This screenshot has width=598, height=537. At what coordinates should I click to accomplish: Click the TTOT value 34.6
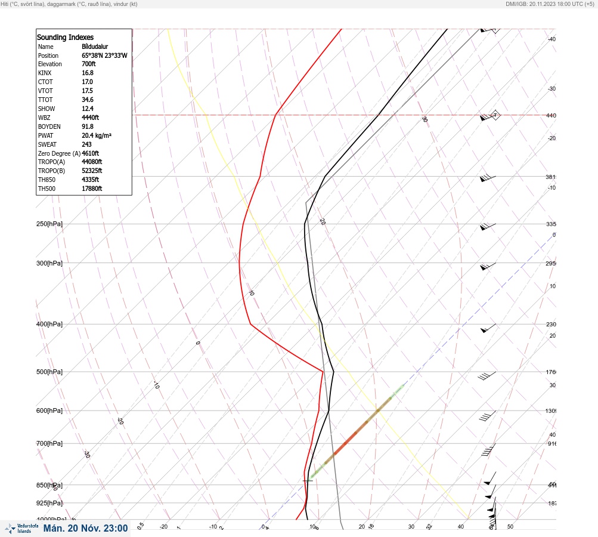tap(87, 100)
